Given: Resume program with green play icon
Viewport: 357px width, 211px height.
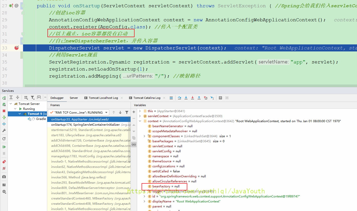Looking at the screenshot, I should click(x=4, y=147).
